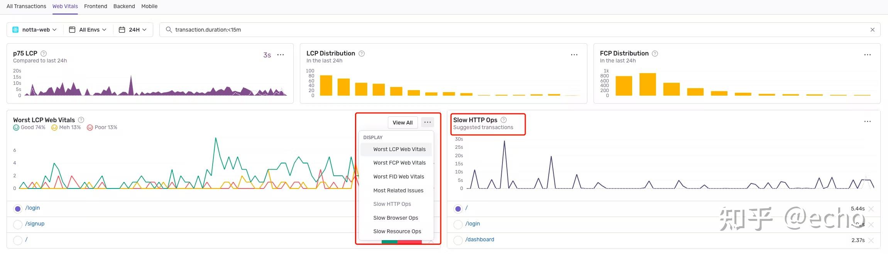This screenshot has width=888, height=254.
Task: Open the p75 LCP widget ellipsis menu
Action: (x=281, y=55)
